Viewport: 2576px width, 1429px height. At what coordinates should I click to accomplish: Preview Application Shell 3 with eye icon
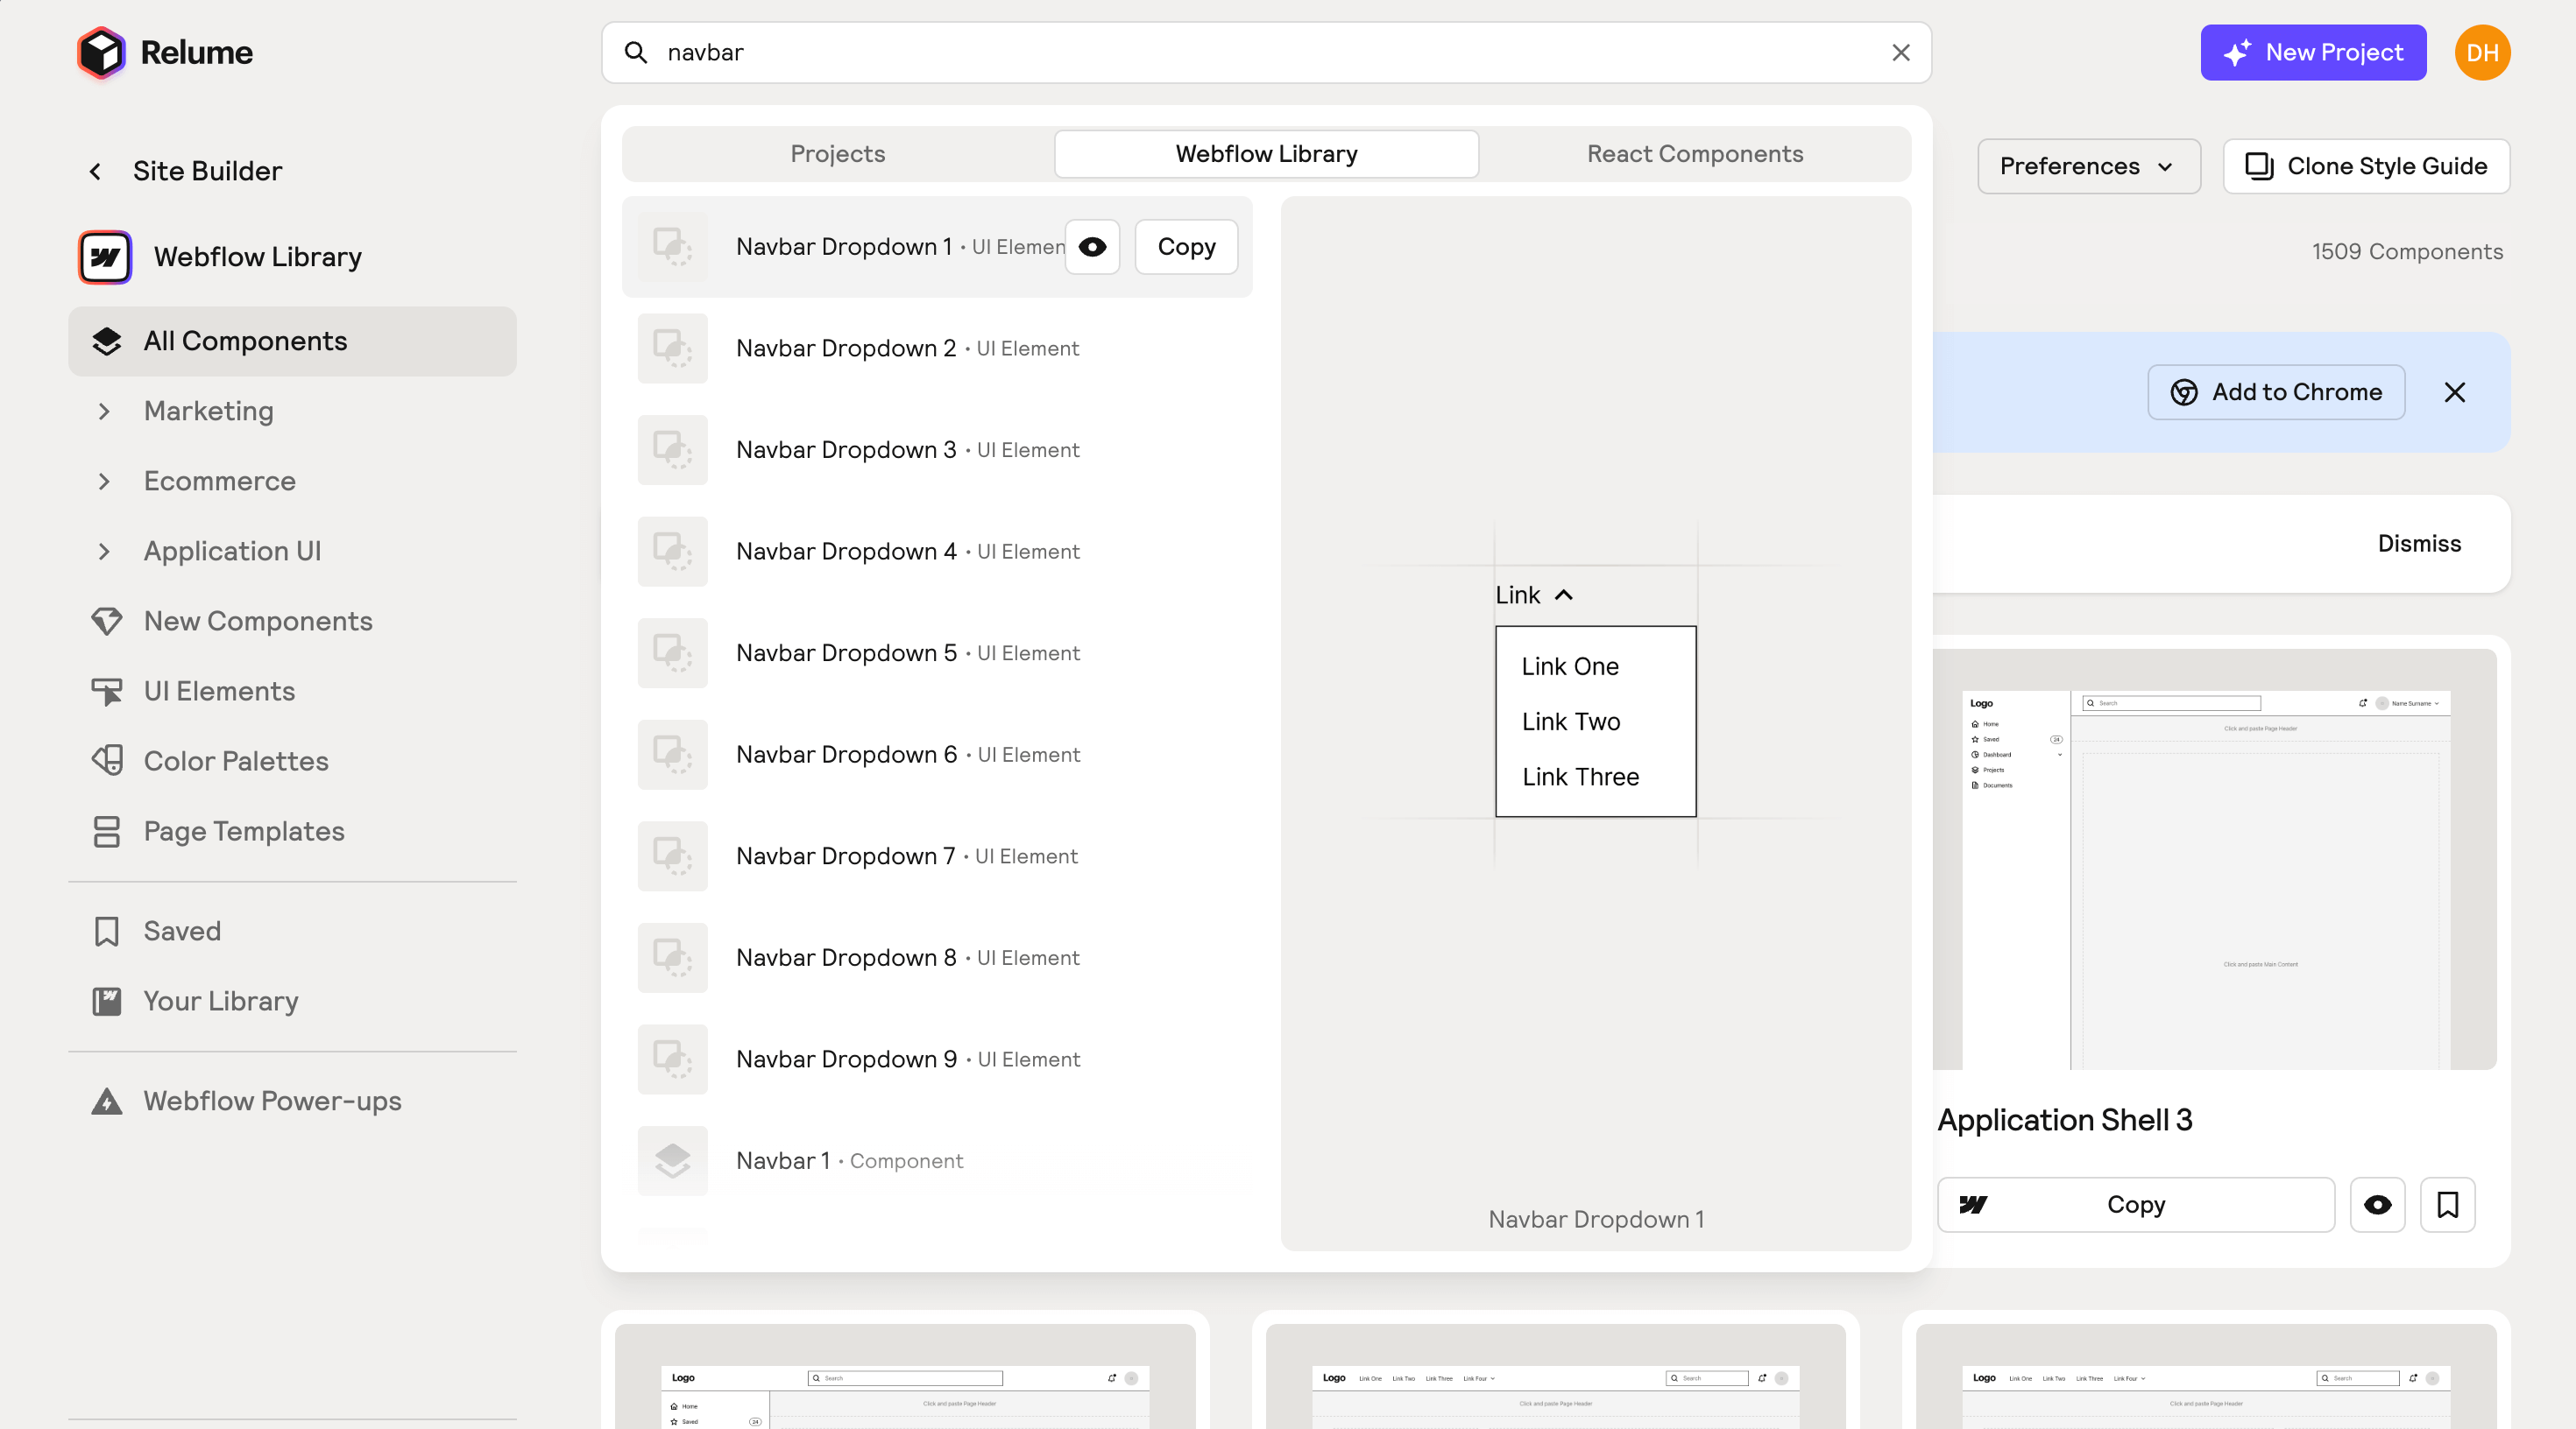pyautogui.click(x=2377, y=1205)
